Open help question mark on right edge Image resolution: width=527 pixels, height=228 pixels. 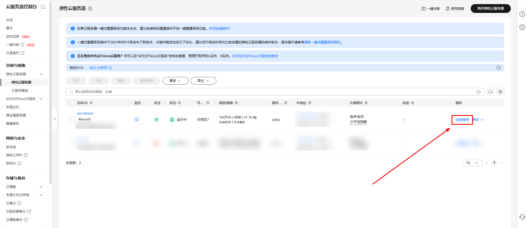pyautogui.click(x=522, y=14)
